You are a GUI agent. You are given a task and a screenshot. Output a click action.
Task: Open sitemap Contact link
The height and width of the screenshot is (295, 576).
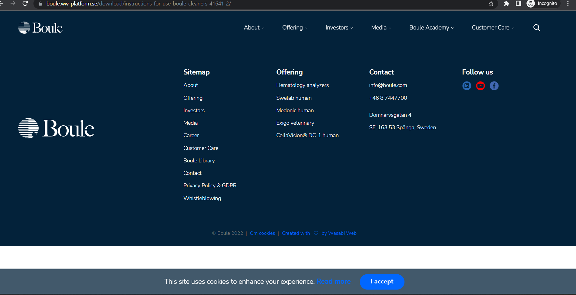coord(192,173)
